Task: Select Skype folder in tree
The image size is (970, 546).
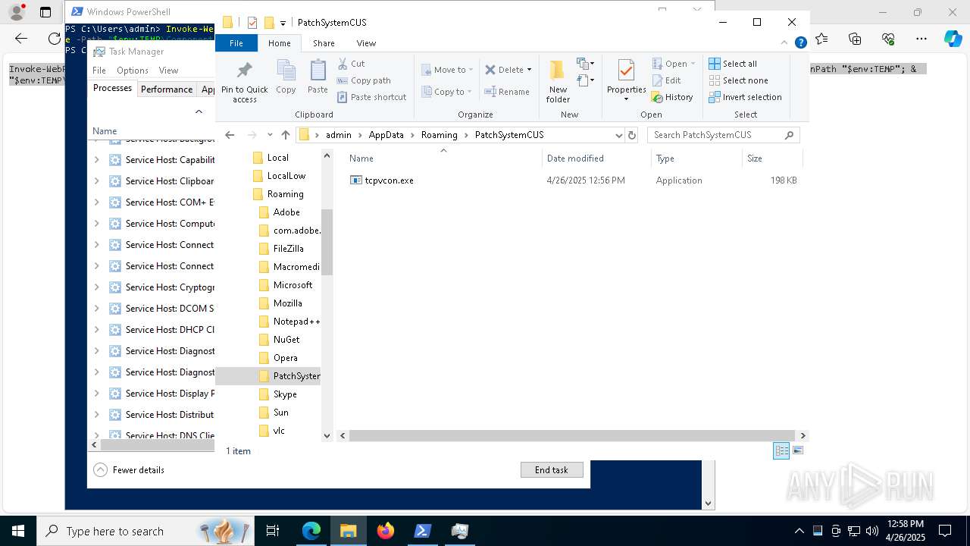Action: [x=285, y=394]
